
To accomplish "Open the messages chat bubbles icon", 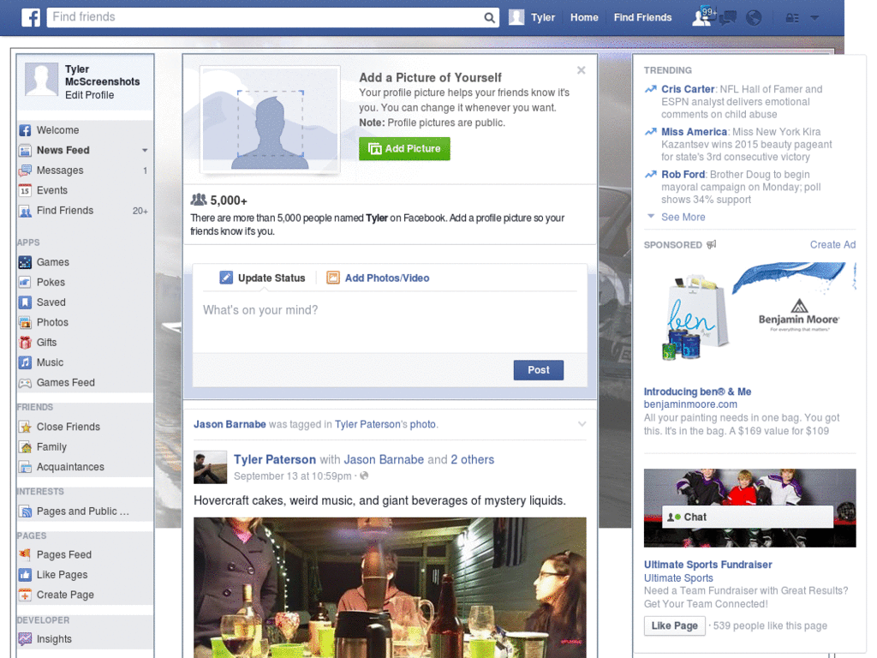I will tap(728, 19).
